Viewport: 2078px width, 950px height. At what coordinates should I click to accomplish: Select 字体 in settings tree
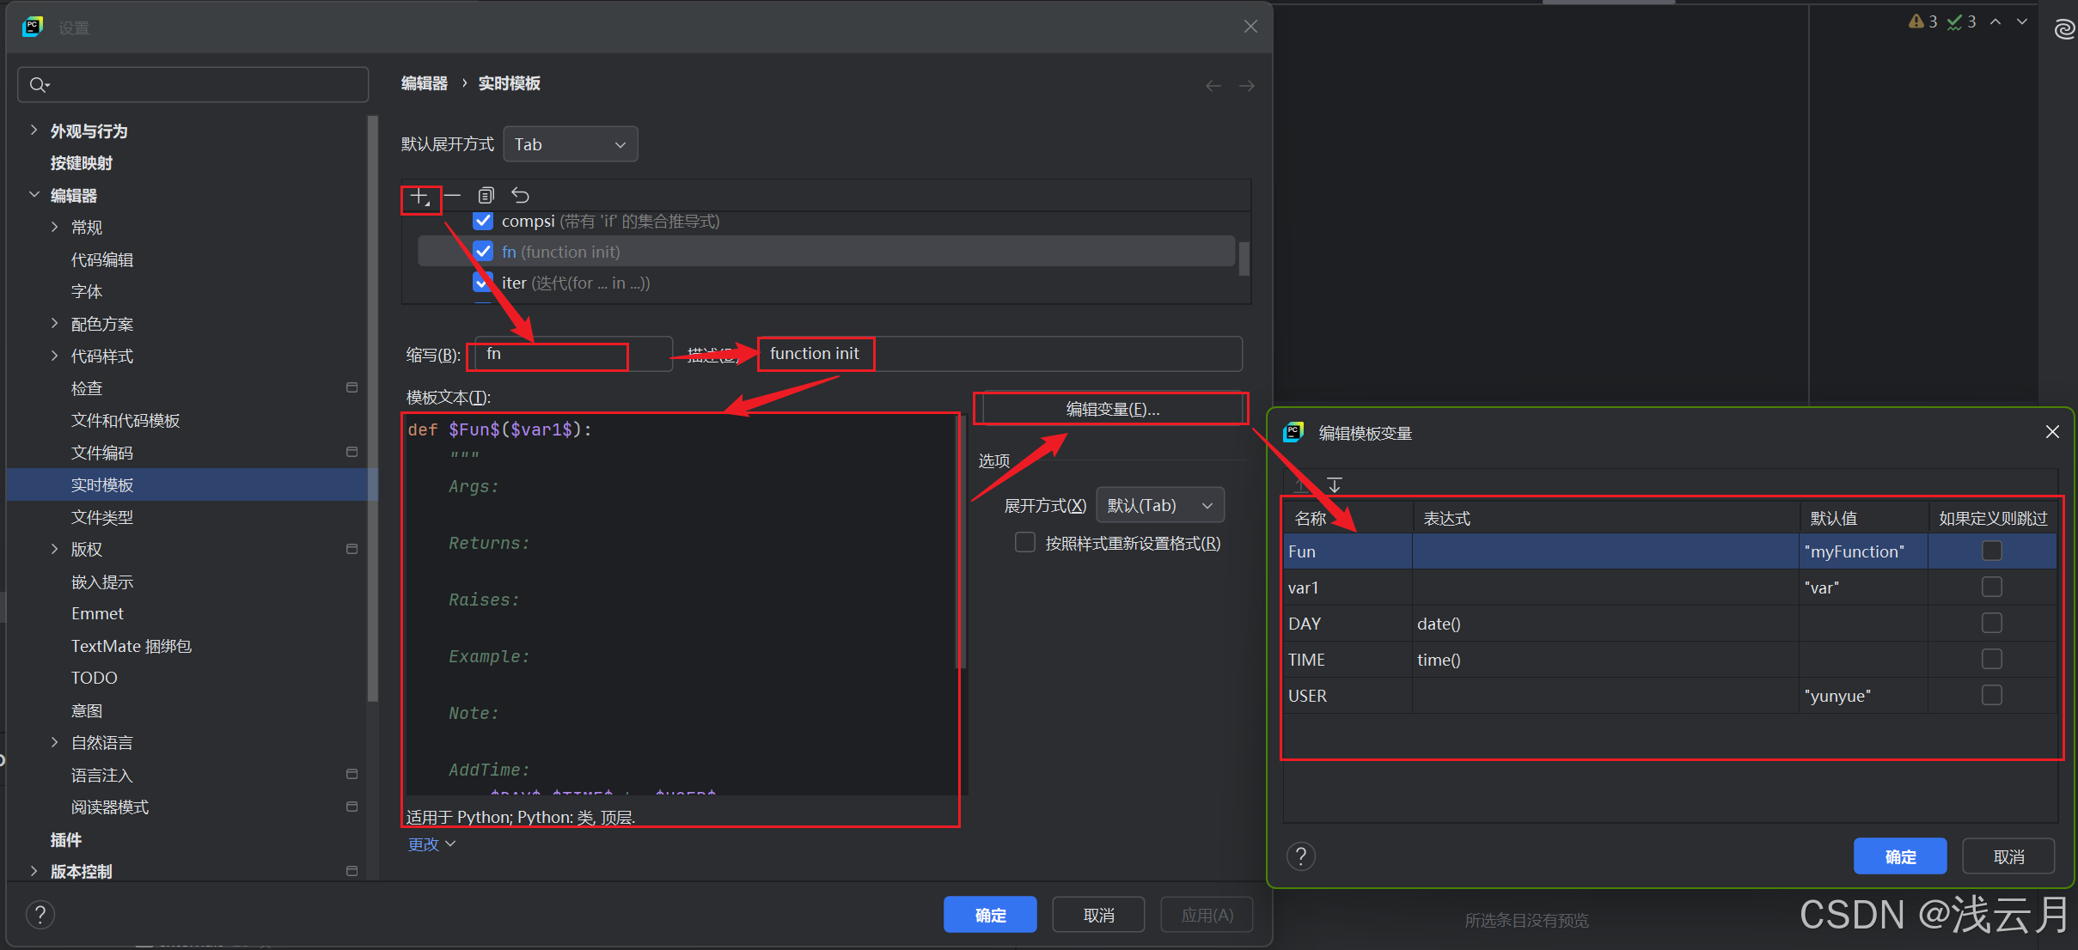(x=87, y=291)
